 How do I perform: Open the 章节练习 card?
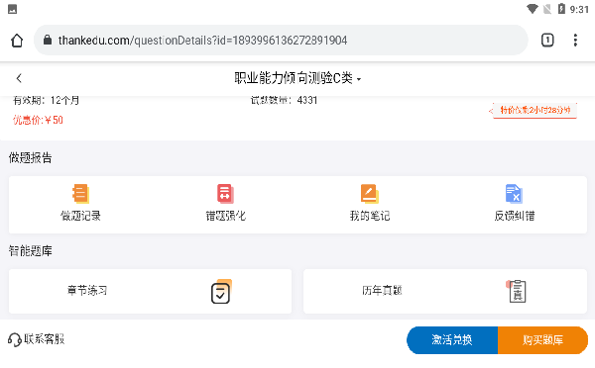(x=151, y=291)
